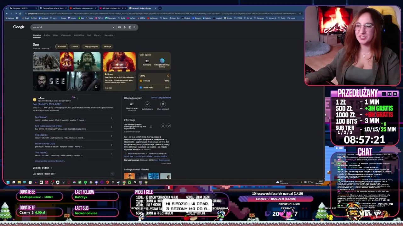Open Filmweb 7,4/10 rating row
403x226 pixels.
[x=155, y=81]
